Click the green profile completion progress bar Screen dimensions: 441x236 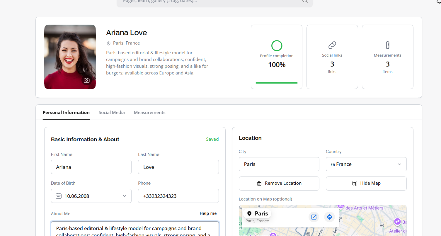277,83
